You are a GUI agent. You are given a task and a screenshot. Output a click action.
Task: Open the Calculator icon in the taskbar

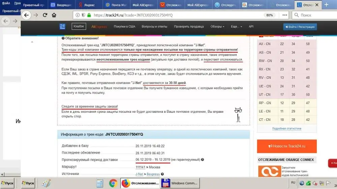100,183
